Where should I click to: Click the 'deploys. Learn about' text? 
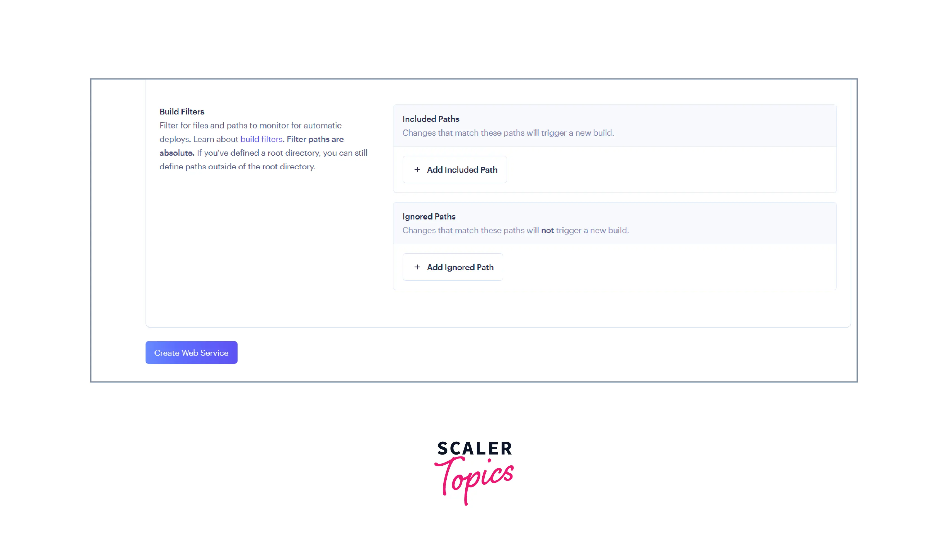coord(198,139)
